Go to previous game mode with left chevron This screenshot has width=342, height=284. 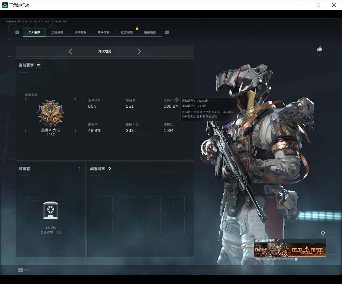click(71, 52)
